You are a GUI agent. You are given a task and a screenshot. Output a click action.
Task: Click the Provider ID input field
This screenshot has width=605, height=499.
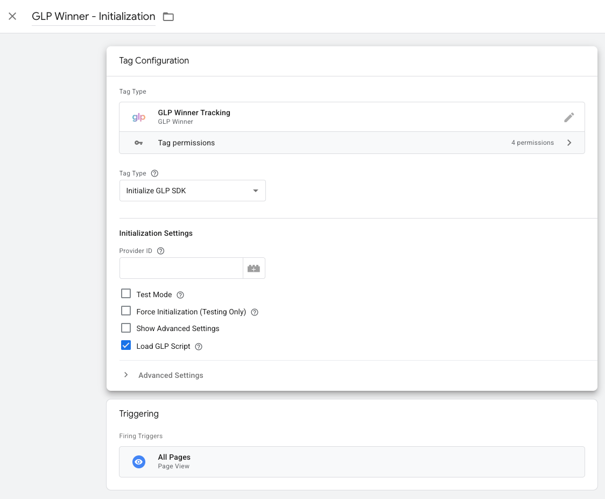(x=181, y=268)
